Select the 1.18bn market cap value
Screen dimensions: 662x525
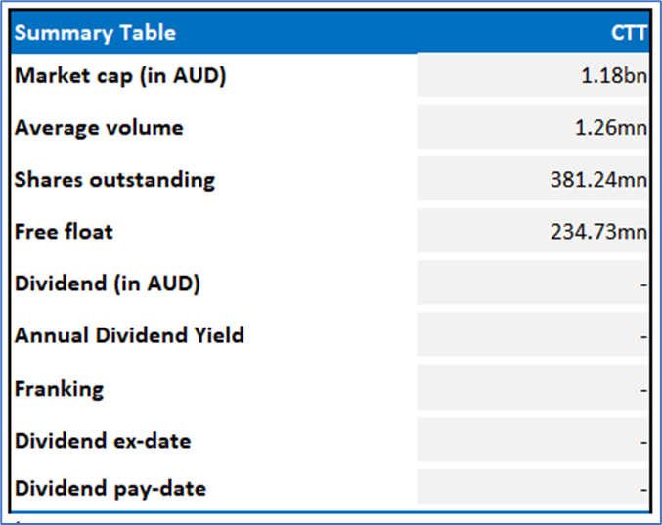coord(533,75)
